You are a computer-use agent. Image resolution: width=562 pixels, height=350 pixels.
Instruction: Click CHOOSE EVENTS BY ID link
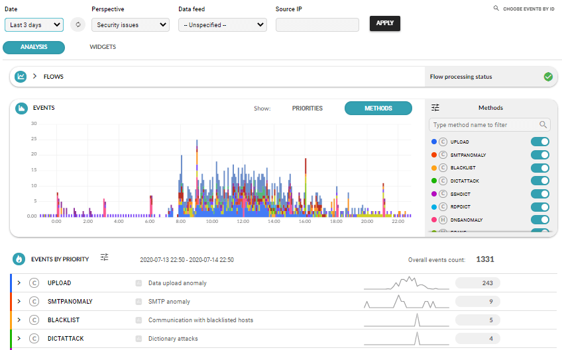529,9
